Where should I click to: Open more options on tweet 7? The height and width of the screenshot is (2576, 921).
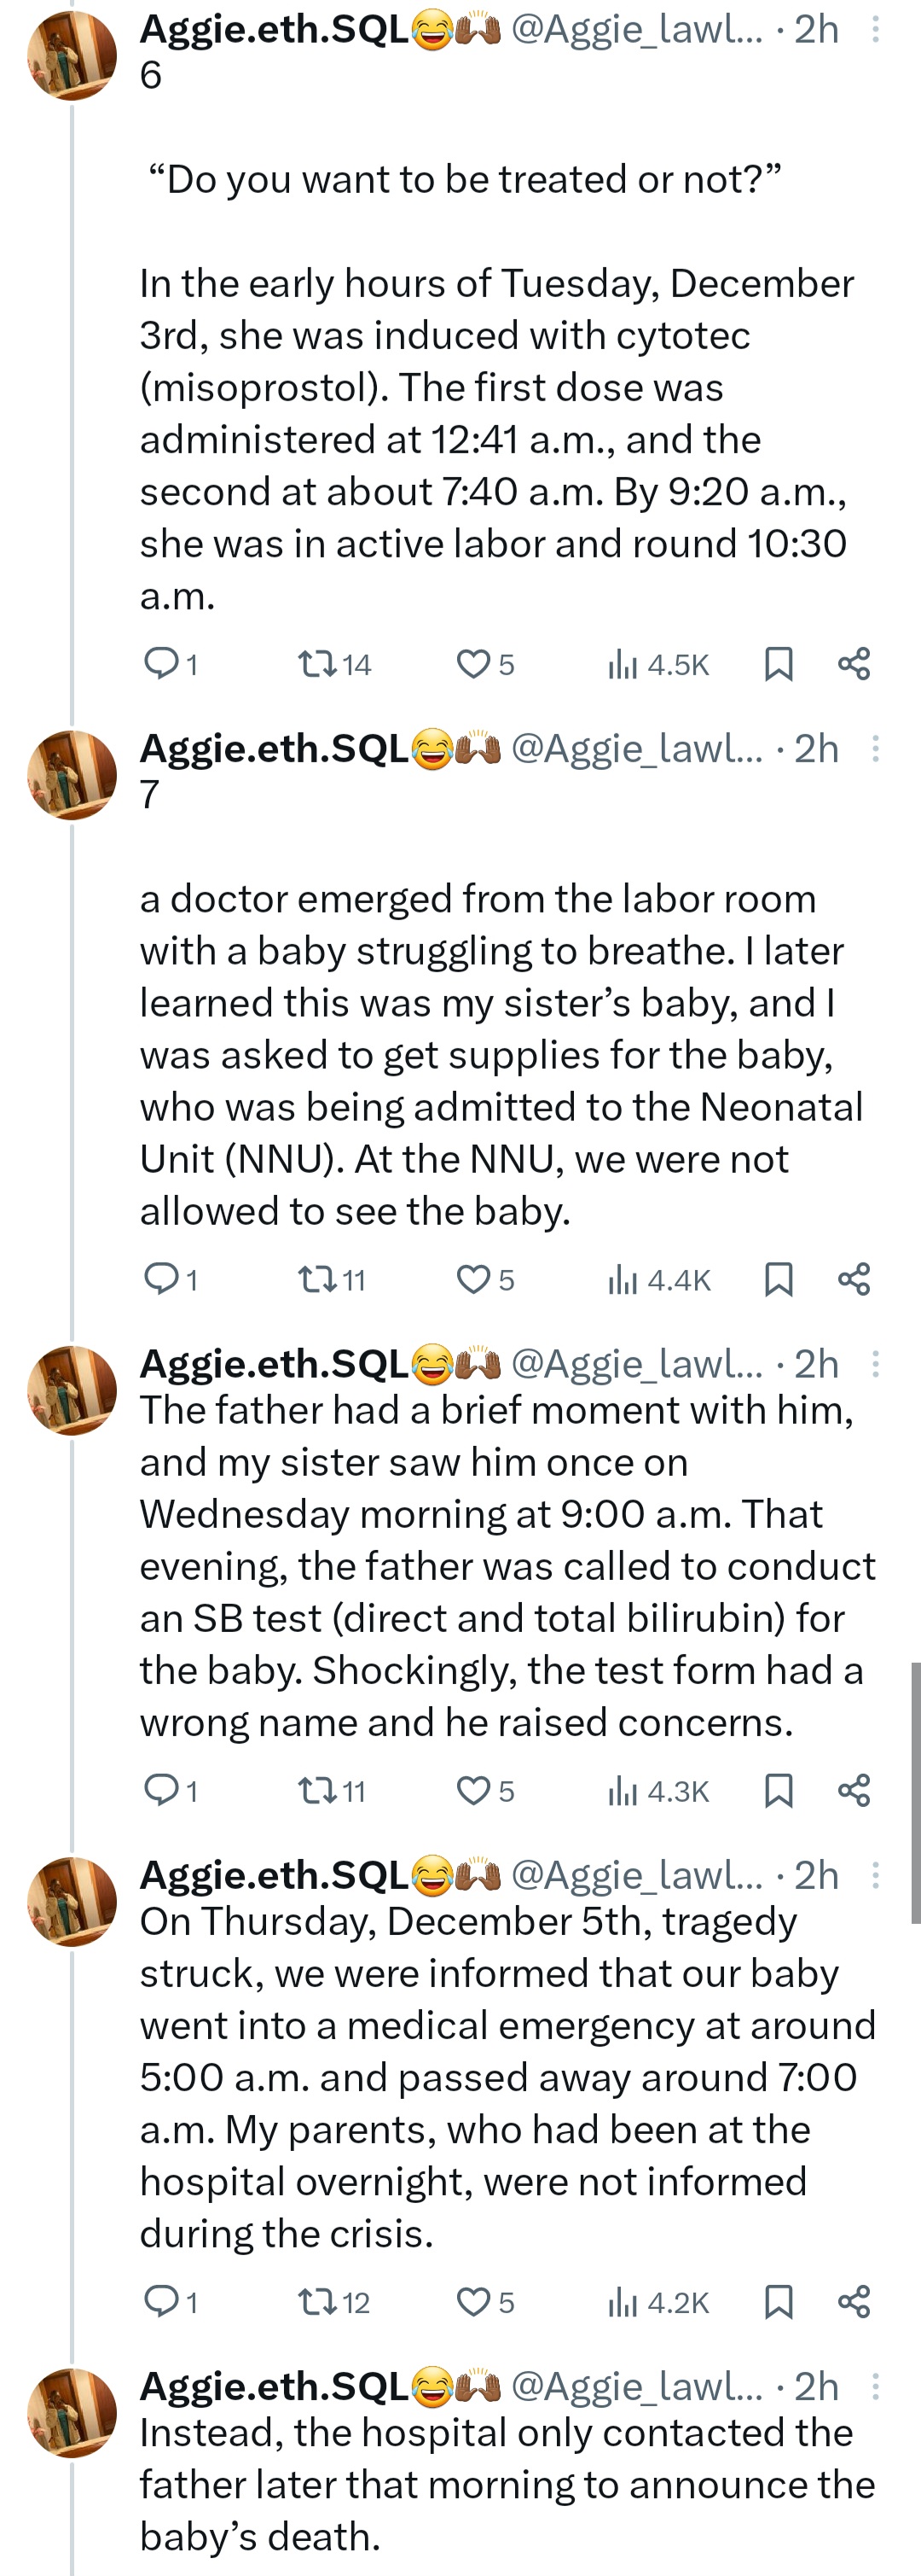[x=875, y=749]
